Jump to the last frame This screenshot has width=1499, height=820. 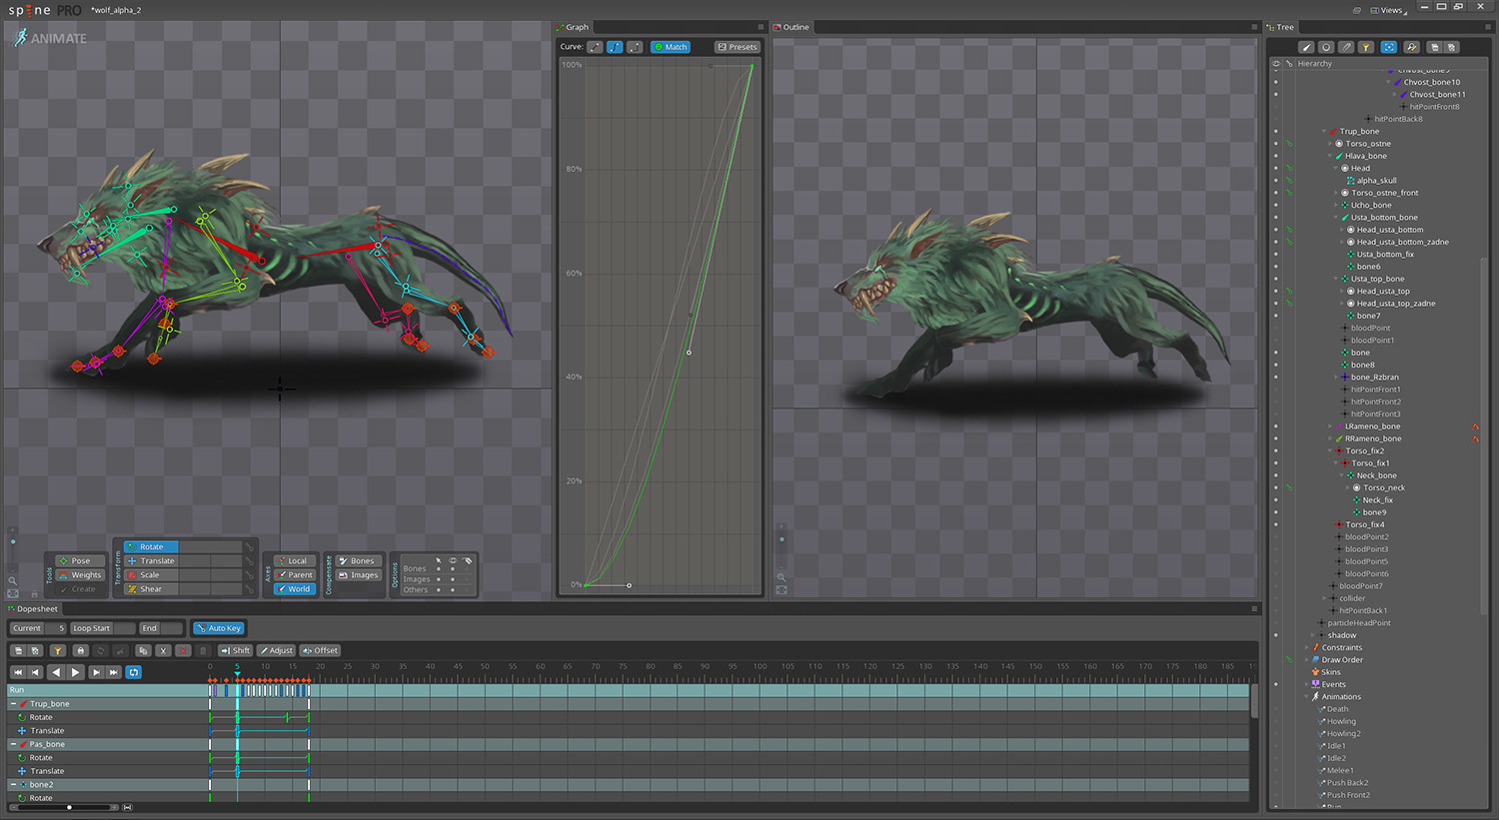tap(114, 673)
